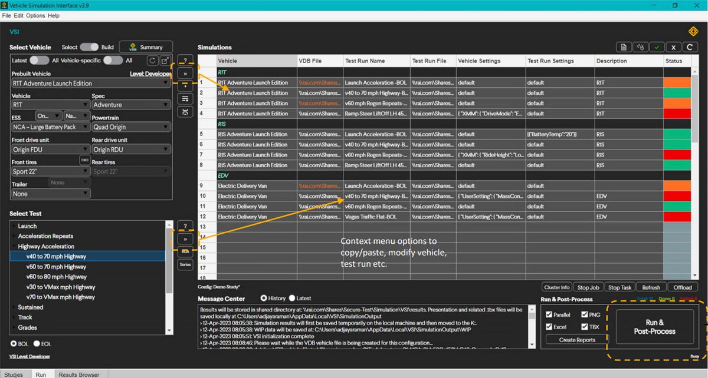Open the Prebuilt Vehicle dropdown
708x378 pixels.
[91, 83]
